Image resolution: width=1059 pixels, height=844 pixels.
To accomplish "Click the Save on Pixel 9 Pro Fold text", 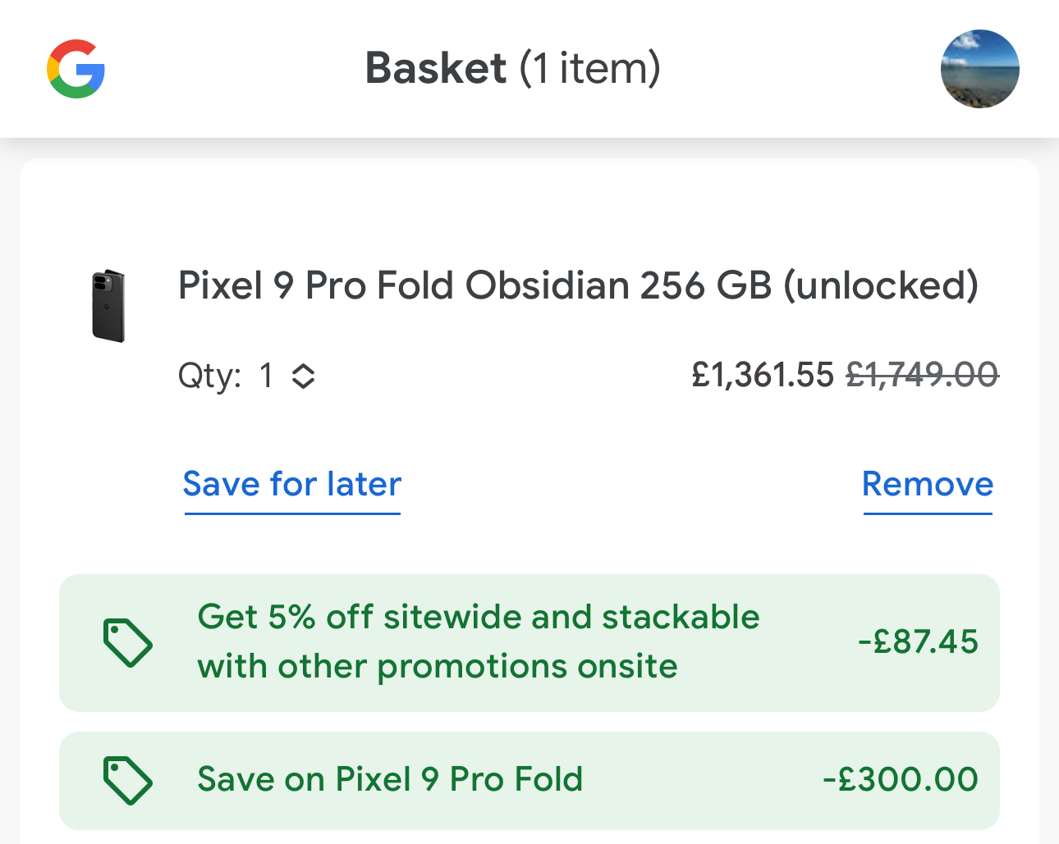I will 390,779.
